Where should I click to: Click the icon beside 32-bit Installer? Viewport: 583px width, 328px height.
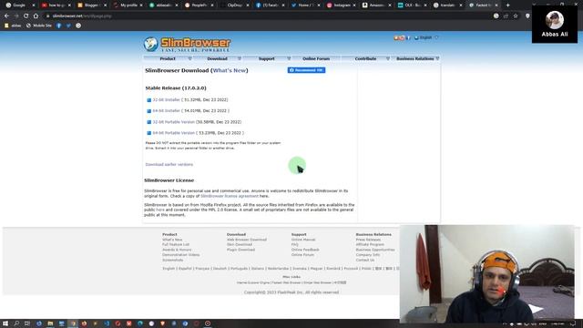click(148, 100)
